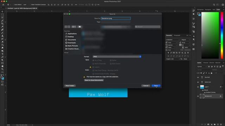This screenshot has height=126, width=225.
Task: Open the Actions play-button panel icon
Action: coord(194,14)
